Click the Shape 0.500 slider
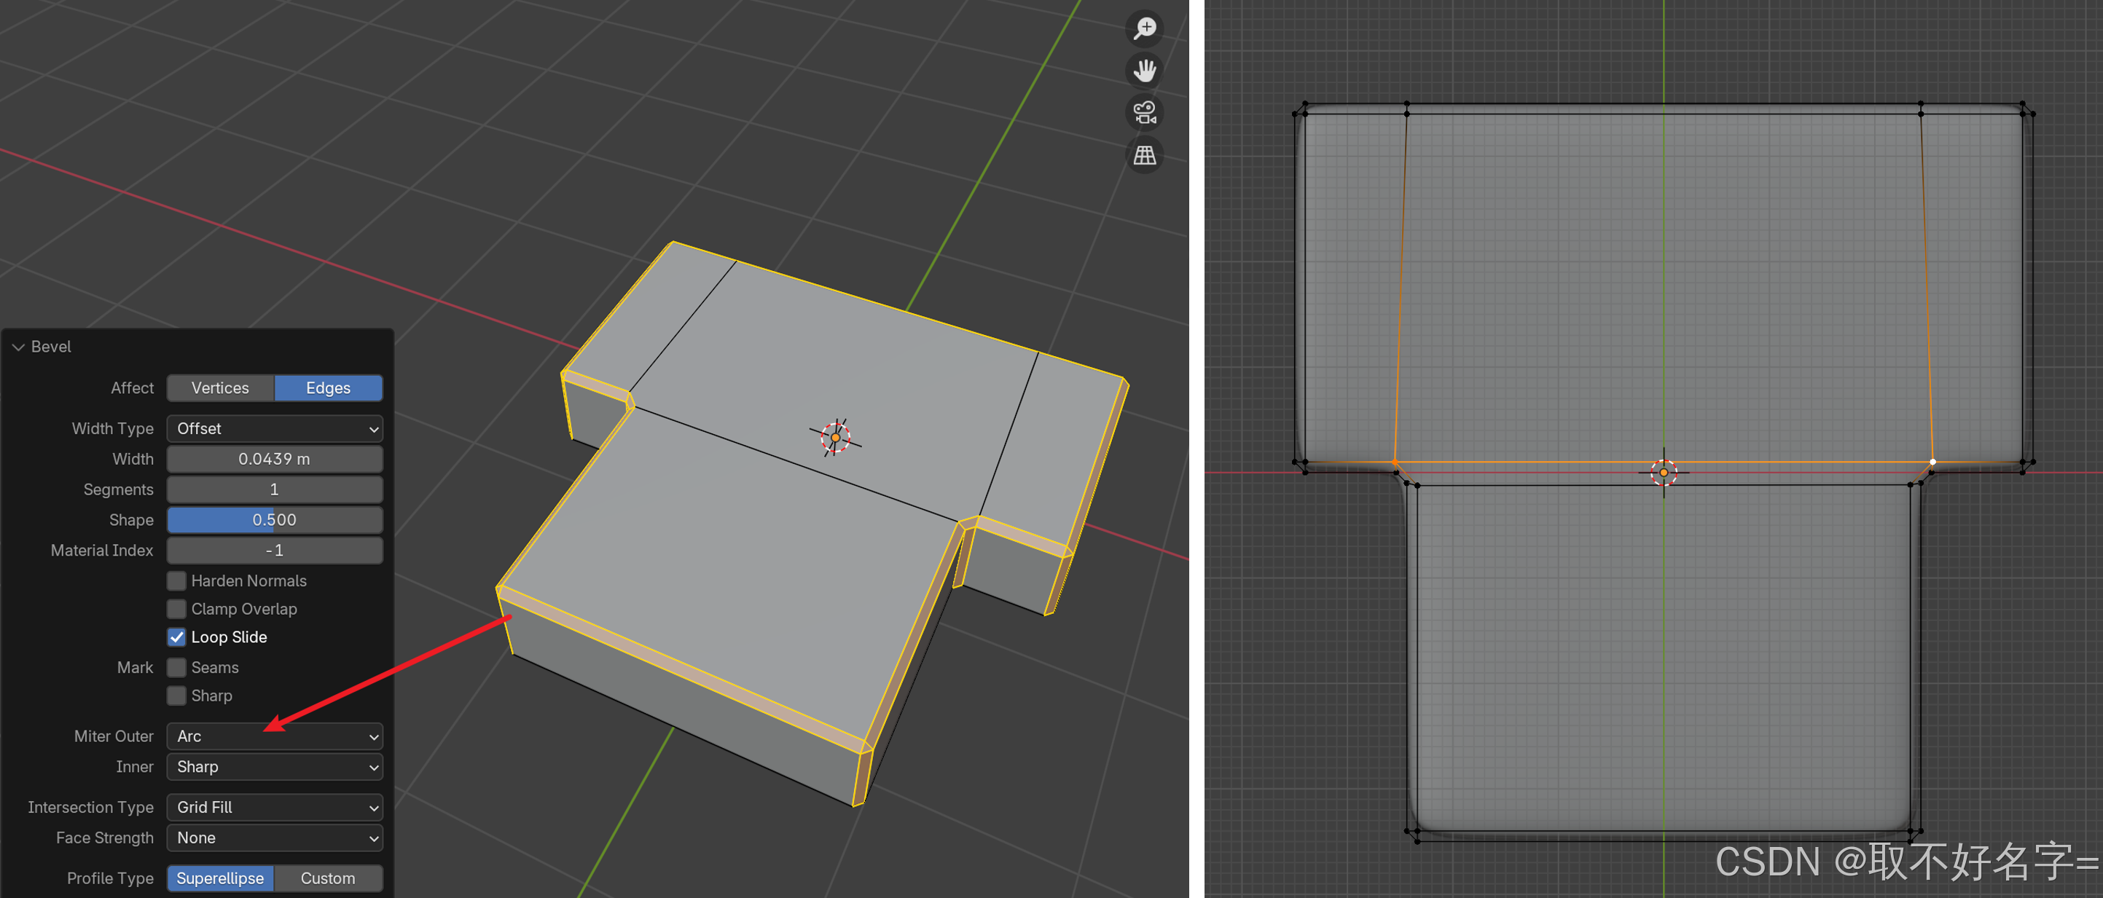 tap(274, 520)
